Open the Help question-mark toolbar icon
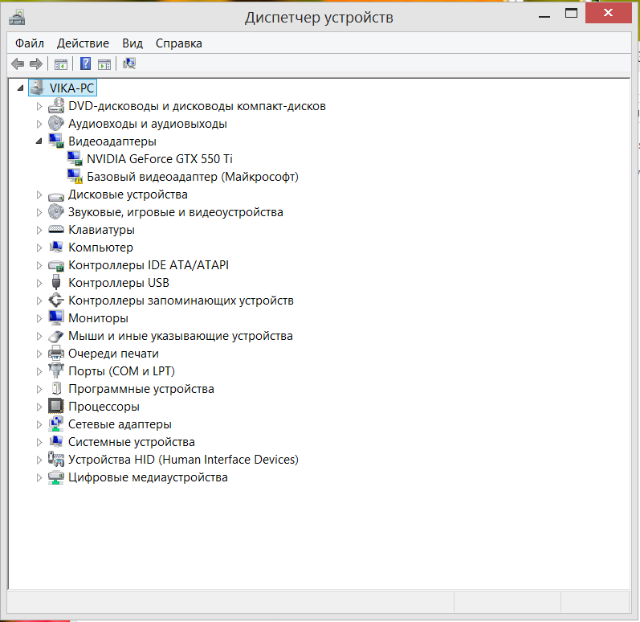The height and width of the screenshot is (622, 640). [x=85, y=63]
